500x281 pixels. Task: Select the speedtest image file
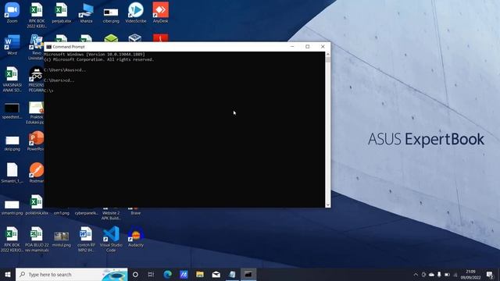12,111
